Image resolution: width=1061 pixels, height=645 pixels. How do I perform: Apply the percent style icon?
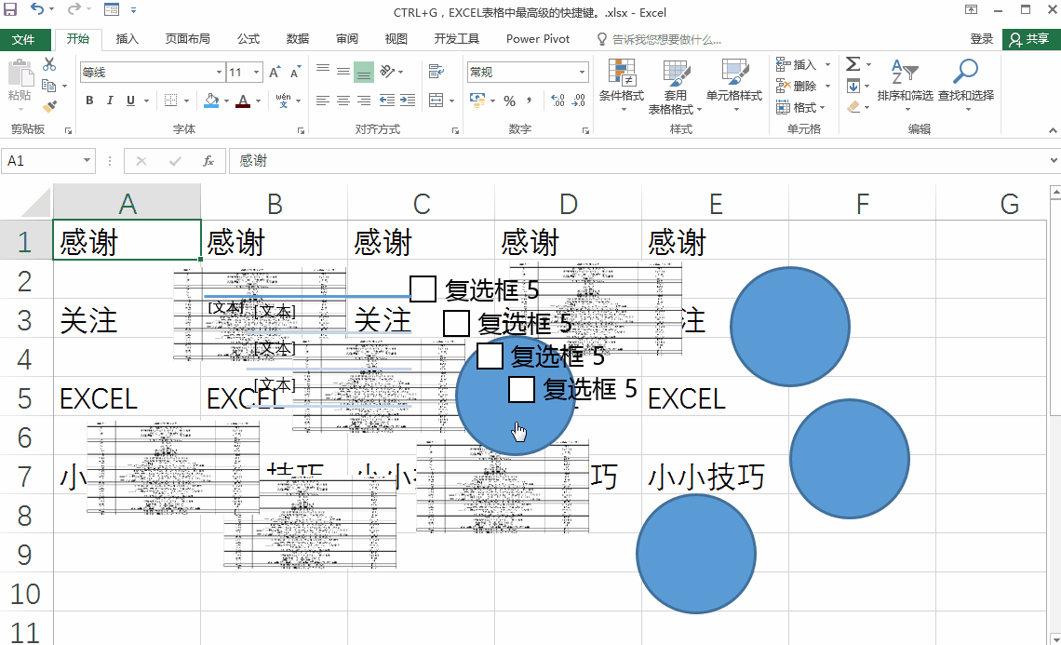(x=509, y=101)
